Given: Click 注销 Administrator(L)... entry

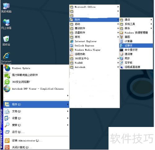Looking at the screenshot, I should click(36, 141).
